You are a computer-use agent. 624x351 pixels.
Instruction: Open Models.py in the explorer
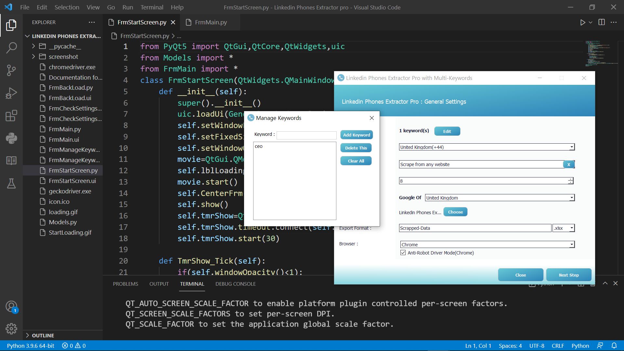tap(63, 222)
